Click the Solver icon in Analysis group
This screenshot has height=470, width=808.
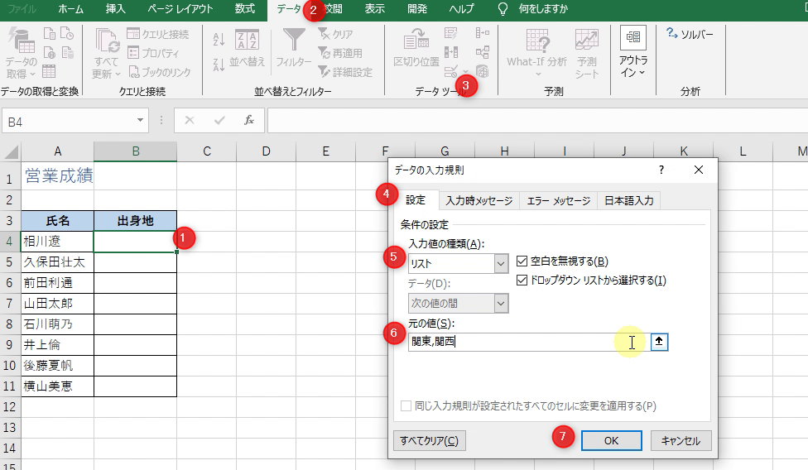pyautogui.click(x=684, y=35)
